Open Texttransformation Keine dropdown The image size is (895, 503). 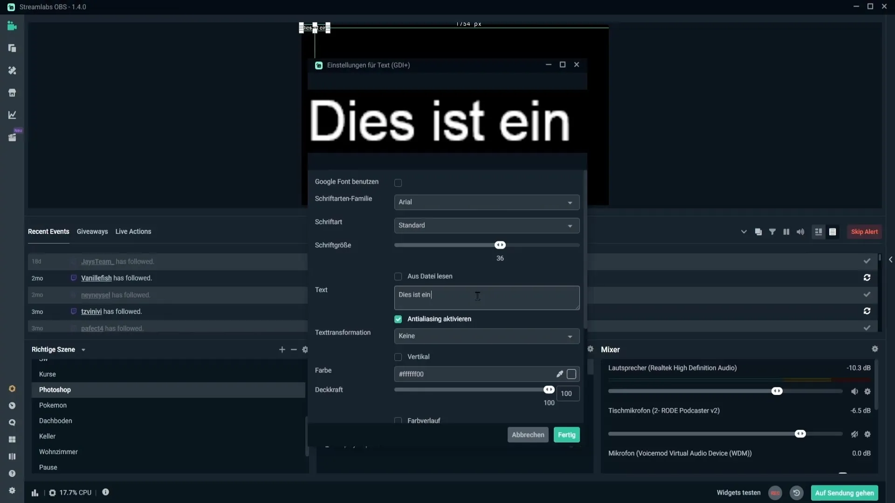click(x=487, y=336)
